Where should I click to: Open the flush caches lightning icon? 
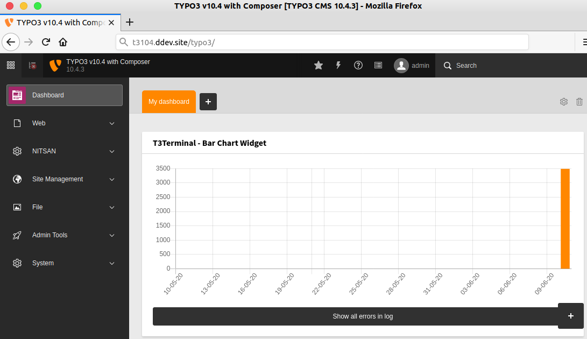pyautogui.click(x=338, y=66)
